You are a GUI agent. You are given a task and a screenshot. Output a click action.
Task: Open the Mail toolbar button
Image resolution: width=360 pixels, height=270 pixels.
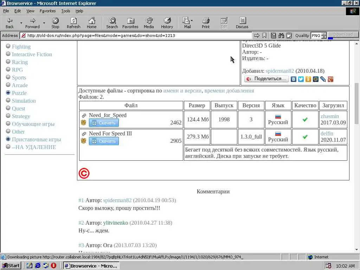pyautogui.click(x=186, y=23)
